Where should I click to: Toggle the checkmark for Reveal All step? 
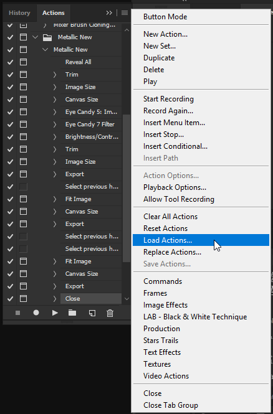pos(10,62)
